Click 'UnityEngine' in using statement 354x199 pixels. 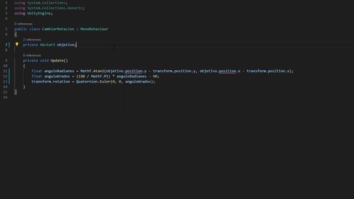39,13
